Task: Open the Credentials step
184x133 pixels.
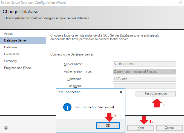Action: [12, 54]
